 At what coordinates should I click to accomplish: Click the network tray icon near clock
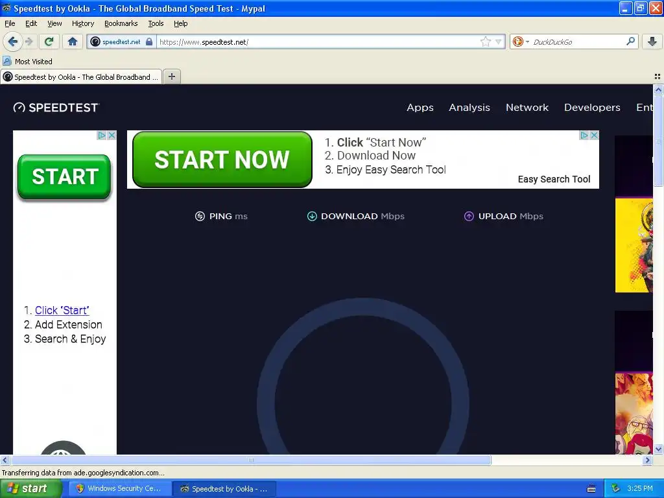[616, 489]
